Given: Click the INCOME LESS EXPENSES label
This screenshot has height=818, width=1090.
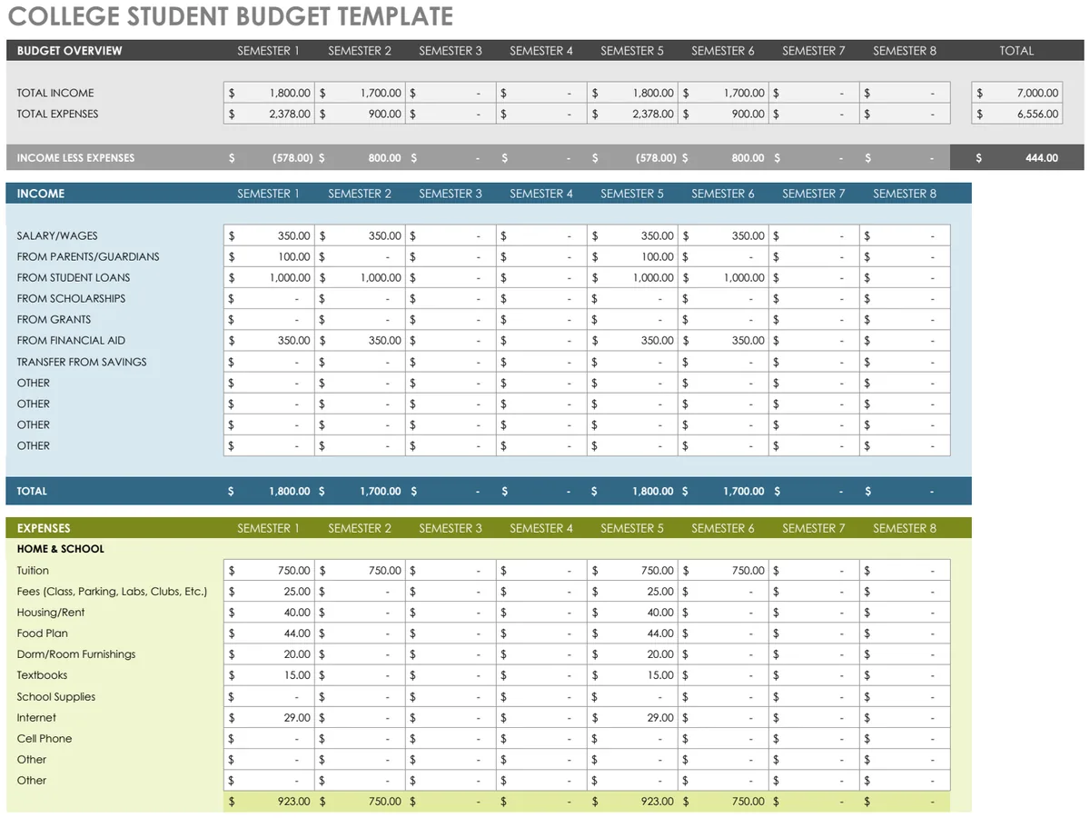Looking at the screenshot, I should (x=75, y=158).
